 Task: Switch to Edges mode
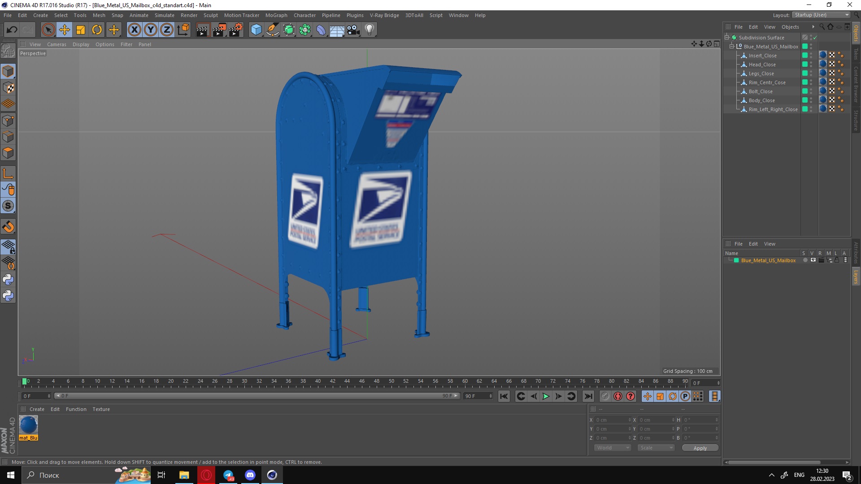coord(8,137)
